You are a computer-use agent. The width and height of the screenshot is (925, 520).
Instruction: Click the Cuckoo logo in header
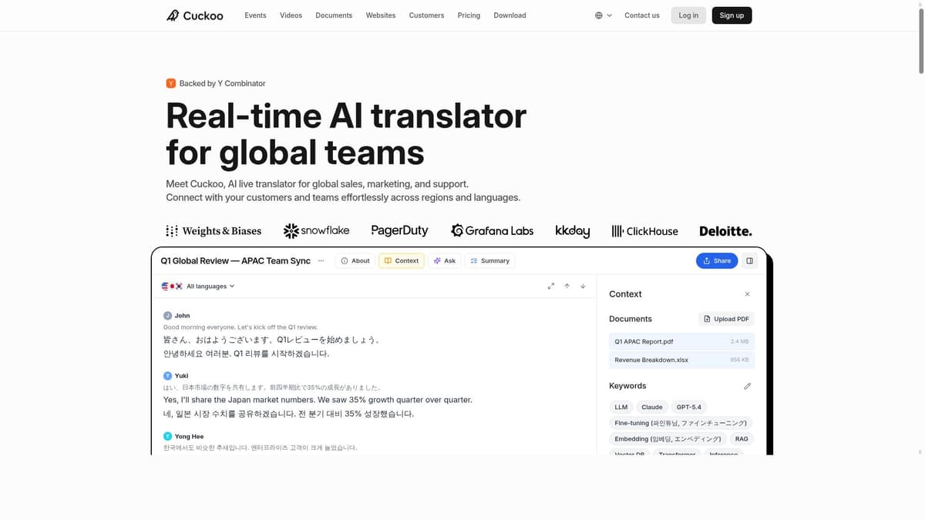(195, 15)
